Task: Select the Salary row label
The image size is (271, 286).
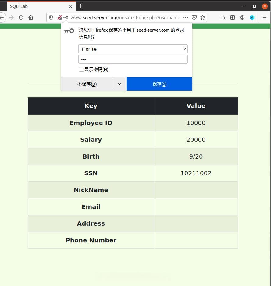Action: click(x=91, y=140)
